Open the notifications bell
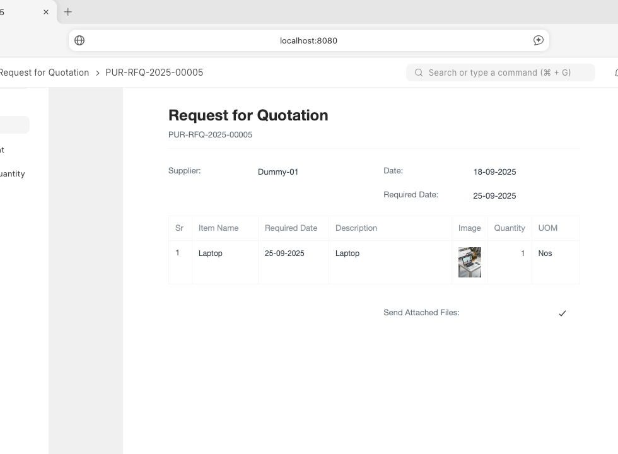Image resolution: width=618 pixels, height=454 pixels. click(615, 73)
